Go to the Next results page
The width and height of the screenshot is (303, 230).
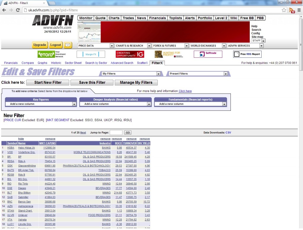(83, 133)
